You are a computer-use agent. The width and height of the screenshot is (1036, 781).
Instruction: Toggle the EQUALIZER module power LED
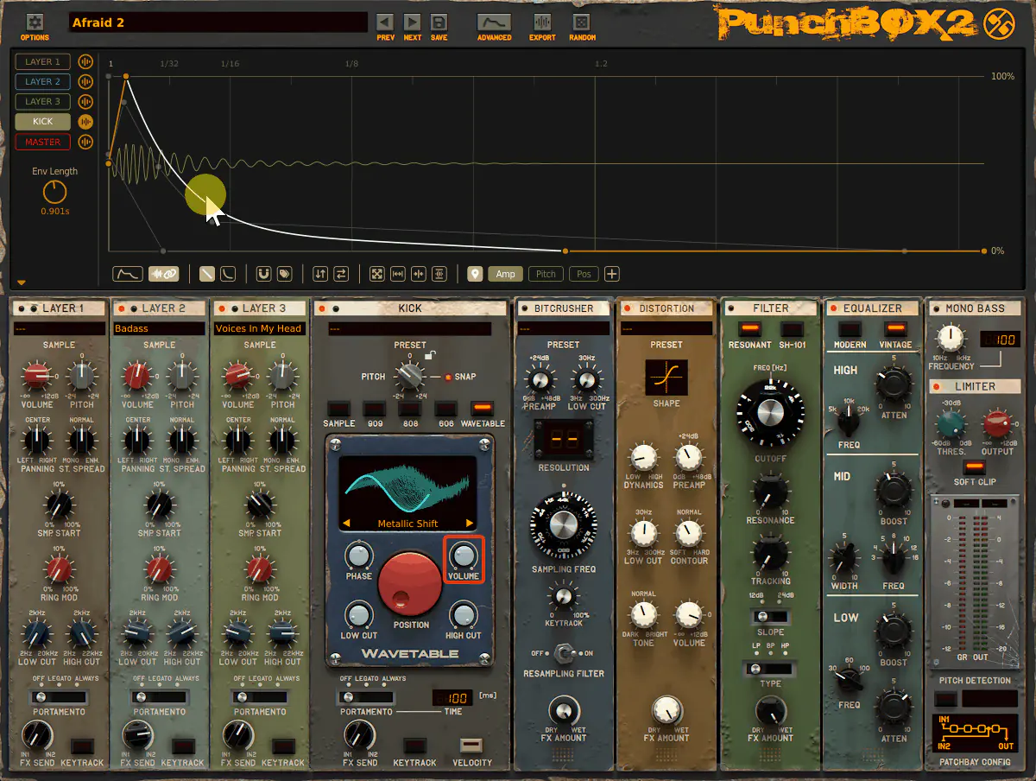point(833,308)
